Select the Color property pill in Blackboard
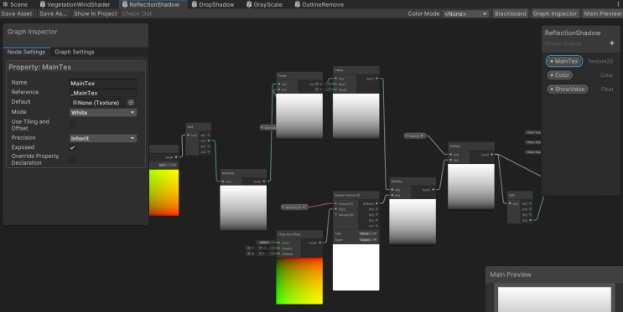This screenshot has width=623, height=312. [x=559, y=75]
